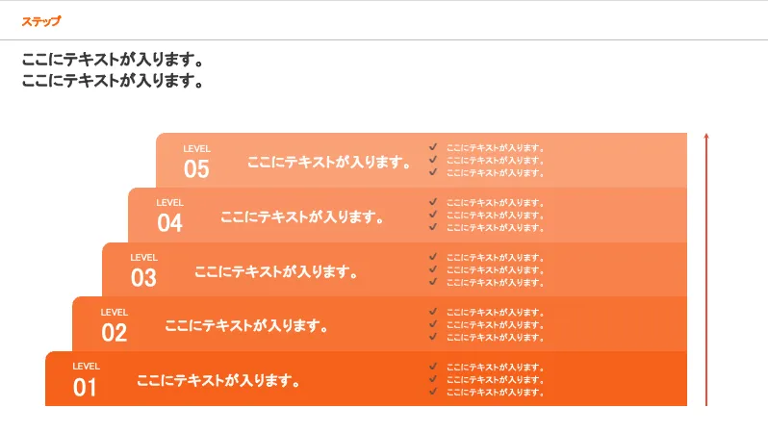The height and width of the screenshot is (433, 768).
Task: Select the last checkmark in LEVEL 03 row
Action: tap(433, 282)
